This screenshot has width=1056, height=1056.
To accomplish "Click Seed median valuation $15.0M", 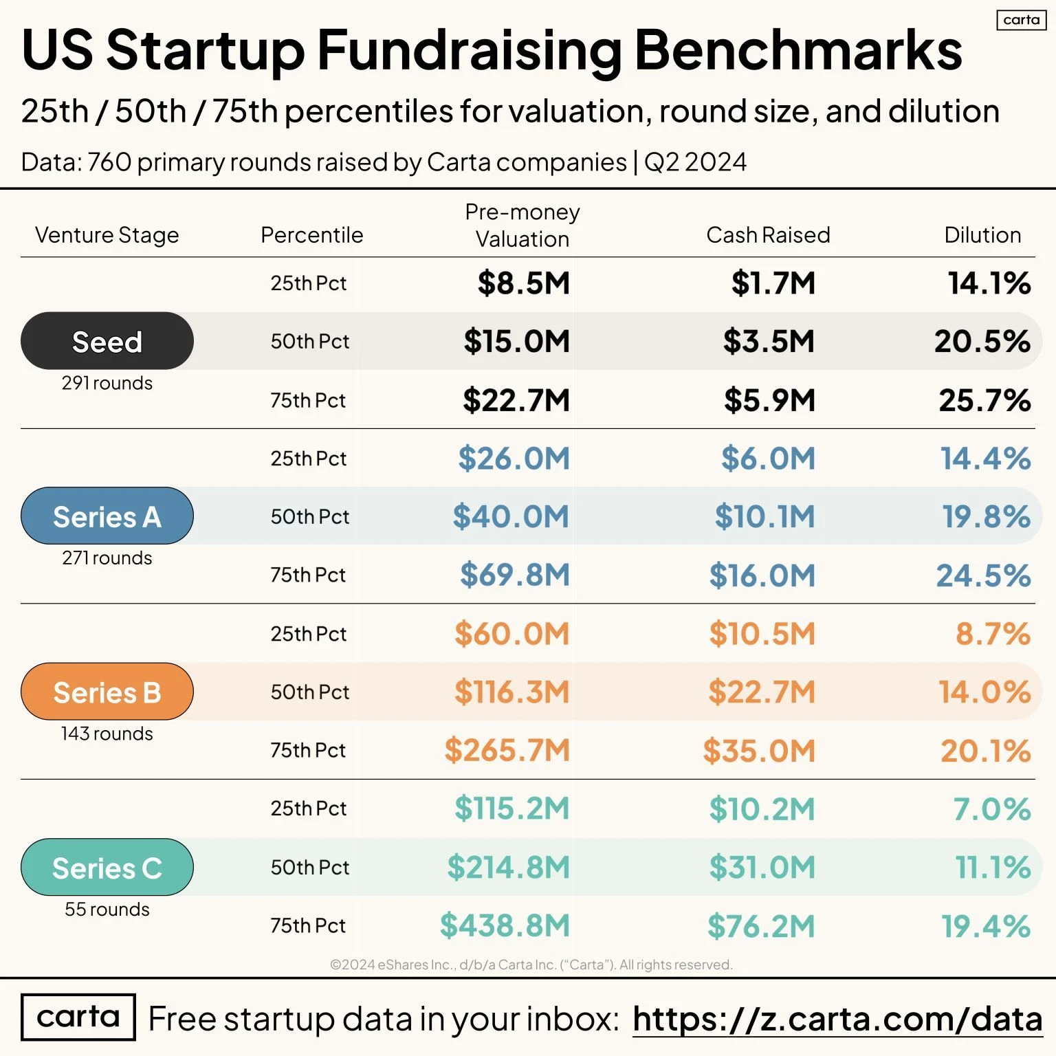I will (x=517, y=341).
